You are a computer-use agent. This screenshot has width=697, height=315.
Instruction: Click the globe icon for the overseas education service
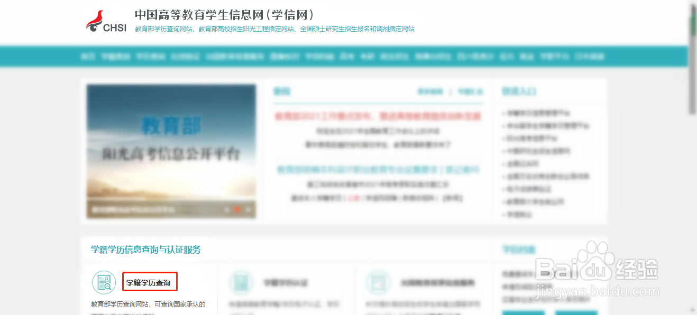tap(379, 282)
